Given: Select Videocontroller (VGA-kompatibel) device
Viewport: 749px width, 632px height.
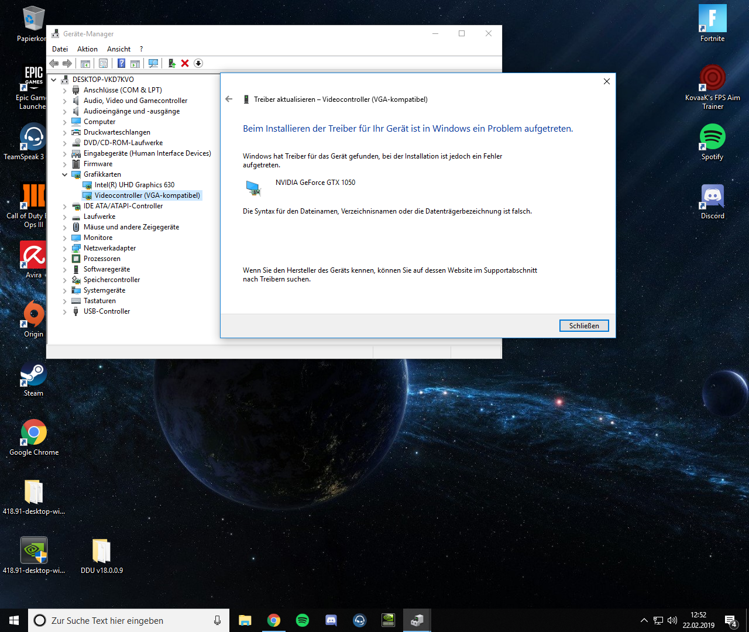Looking at the screenshot, I should pos(147,195).
